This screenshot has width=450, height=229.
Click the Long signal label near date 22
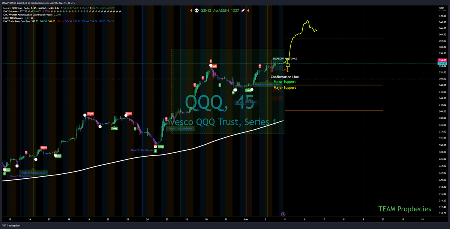click(x=114, y=128)
